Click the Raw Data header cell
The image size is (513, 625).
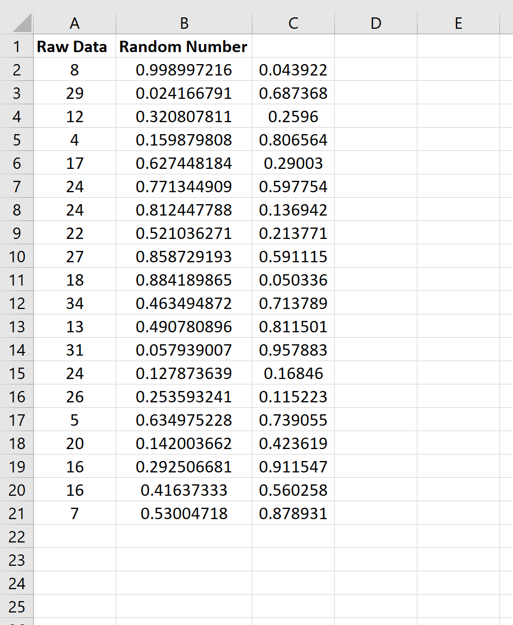pos(74,47)
